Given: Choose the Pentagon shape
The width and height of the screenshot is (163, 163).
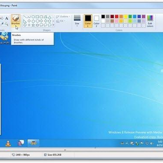Looking at the screenshot, I should pos(33,21).
